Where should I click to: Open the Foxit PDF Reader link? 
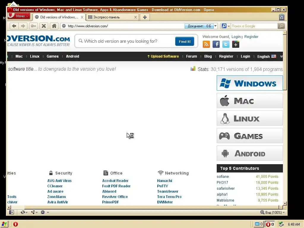click(116, 186)
